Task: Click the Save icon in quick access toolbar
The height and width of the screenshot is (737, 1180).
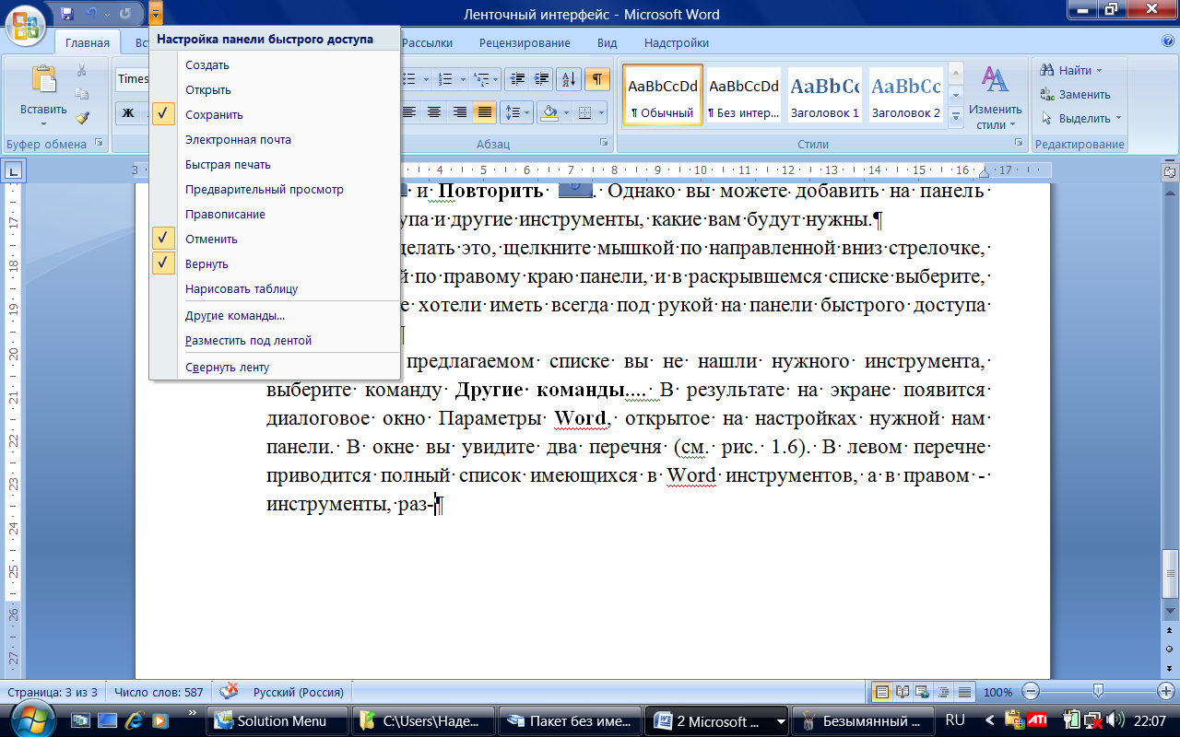Action: tap(66, 14)
